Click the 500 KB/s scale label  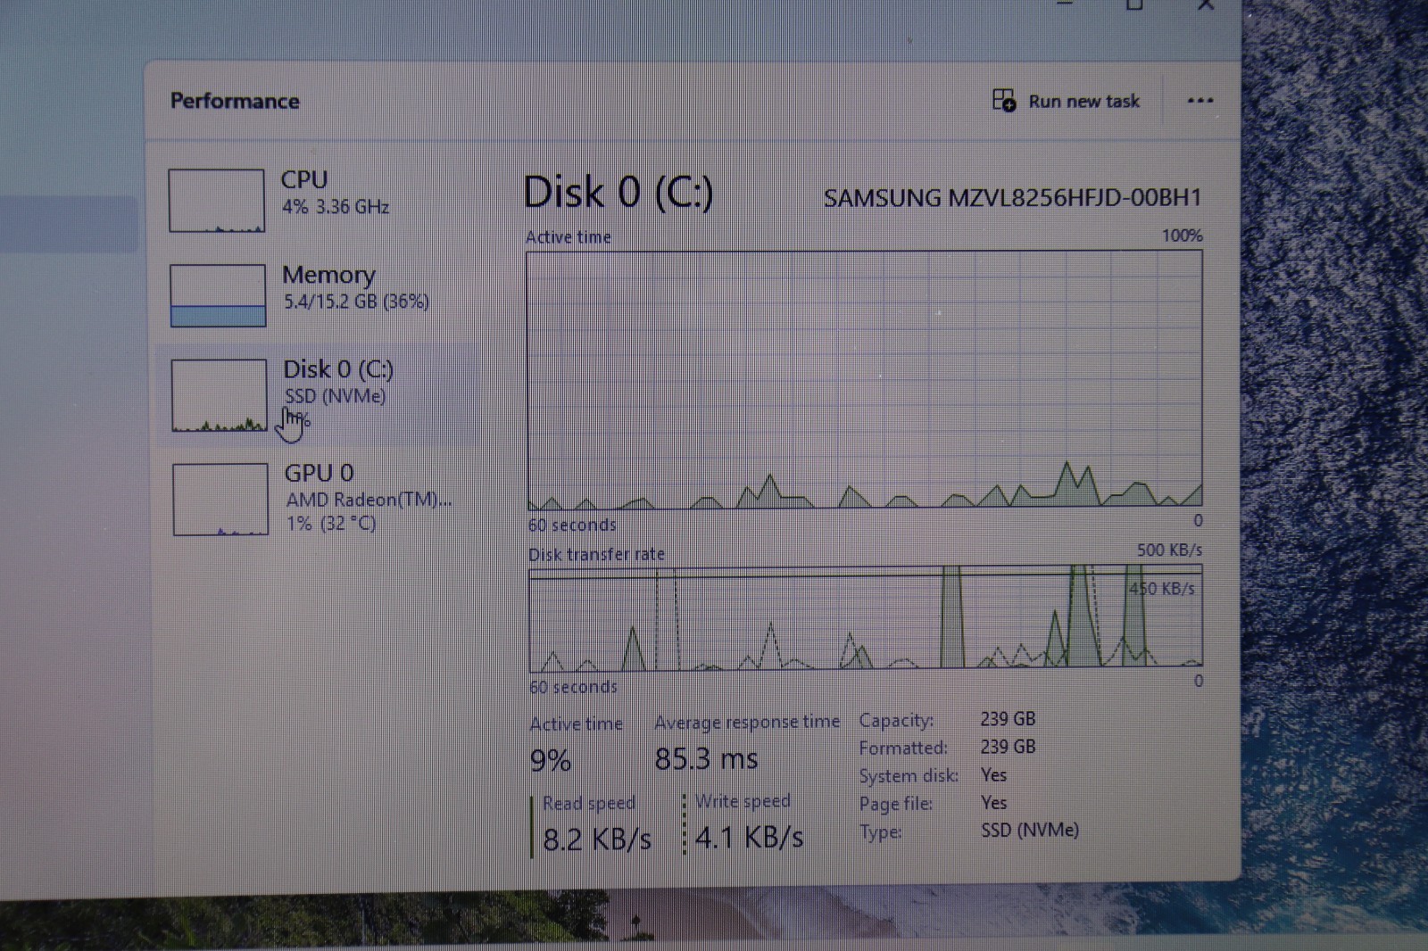point(1169,550)
